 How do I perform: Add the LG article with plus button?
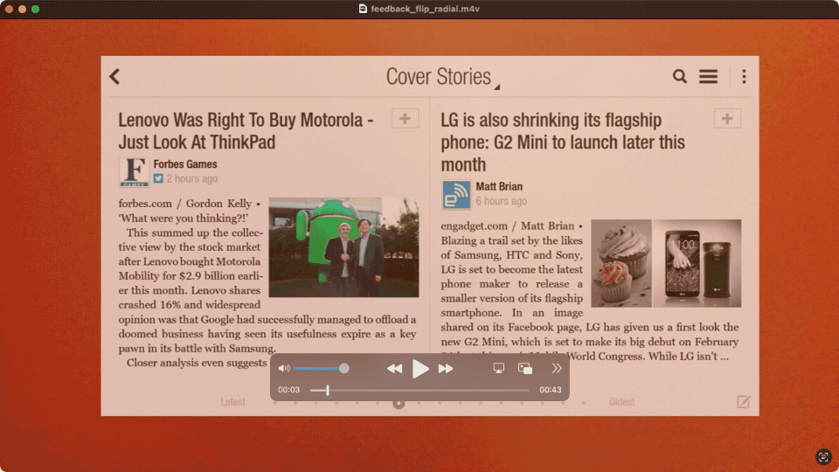click(x=727, y=119)
